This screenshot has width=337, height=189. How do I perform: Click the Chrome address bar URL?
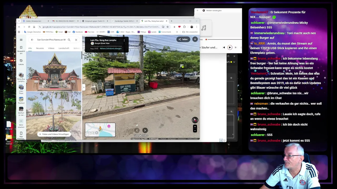pyautogui.click(x=101, y=27)
